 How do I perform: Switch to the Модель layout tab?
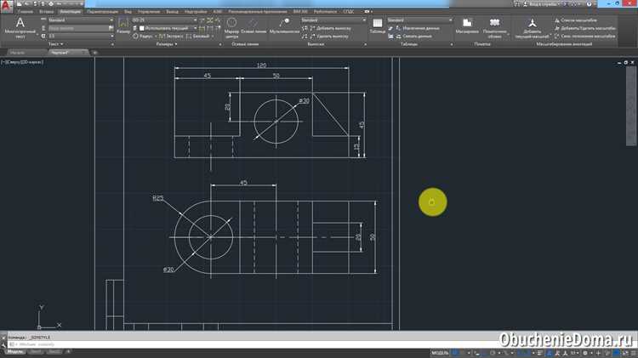coord(15,352)
